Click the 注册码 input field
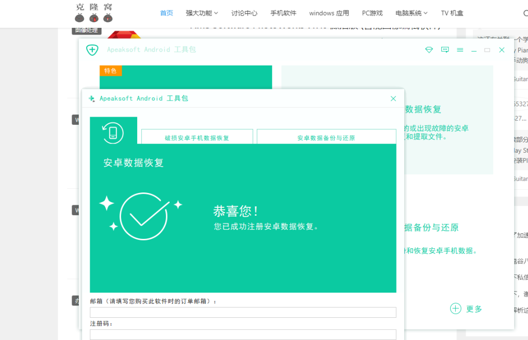The height and width of the screenshot is (340, 528). click(x=243, y=334)
